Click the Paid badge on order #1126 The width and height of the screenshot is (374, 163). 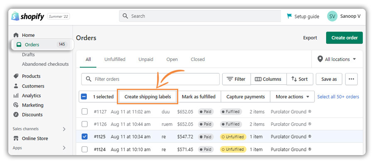[x=206, y=124]
